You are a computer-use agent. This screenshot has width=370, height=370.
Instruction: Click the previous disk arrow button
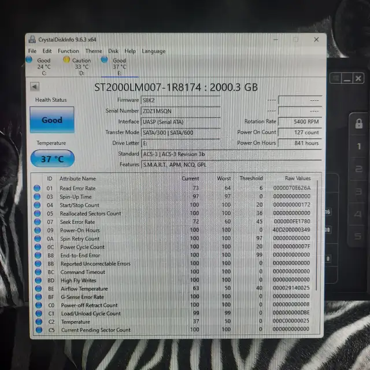pyautogui.click(x=35, y=87)
